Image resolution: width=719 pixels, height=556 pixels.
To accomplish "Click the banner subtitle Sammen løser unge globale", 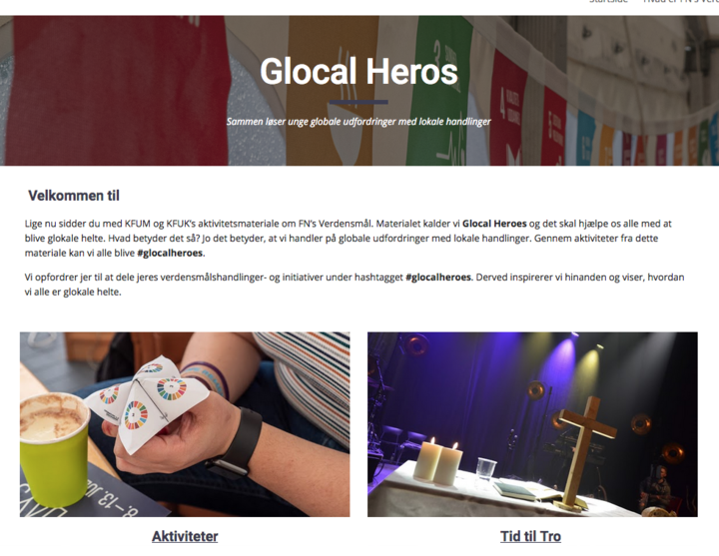I will (x=359, y=122).
